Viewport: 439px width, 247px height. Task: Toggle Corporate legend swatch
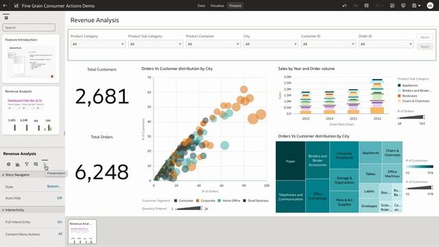[x=198, y=201]
